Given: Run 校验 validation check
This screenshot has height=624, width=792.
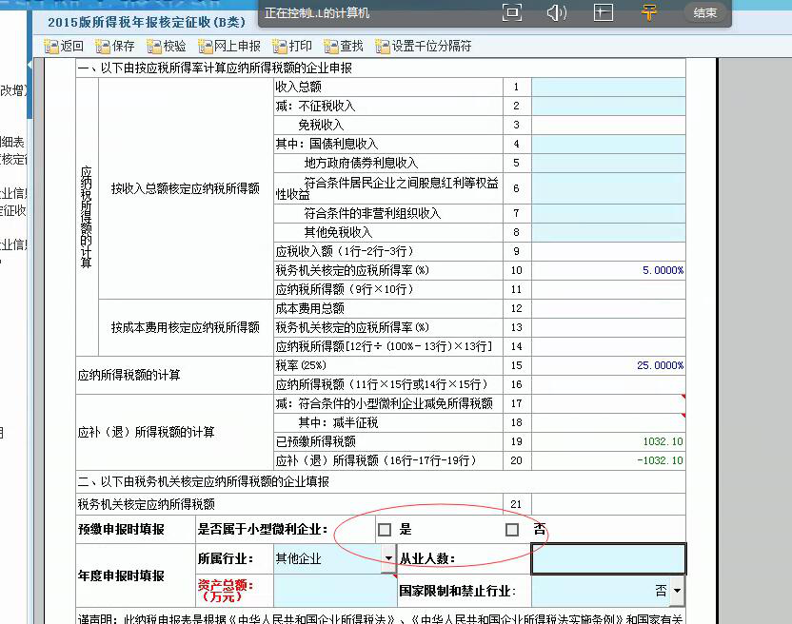Looking at the screenshot, I should (167, 46).
